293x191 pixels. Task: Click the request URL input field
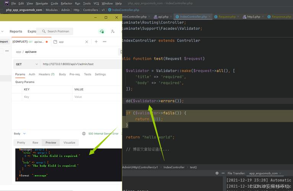[81, 64]
